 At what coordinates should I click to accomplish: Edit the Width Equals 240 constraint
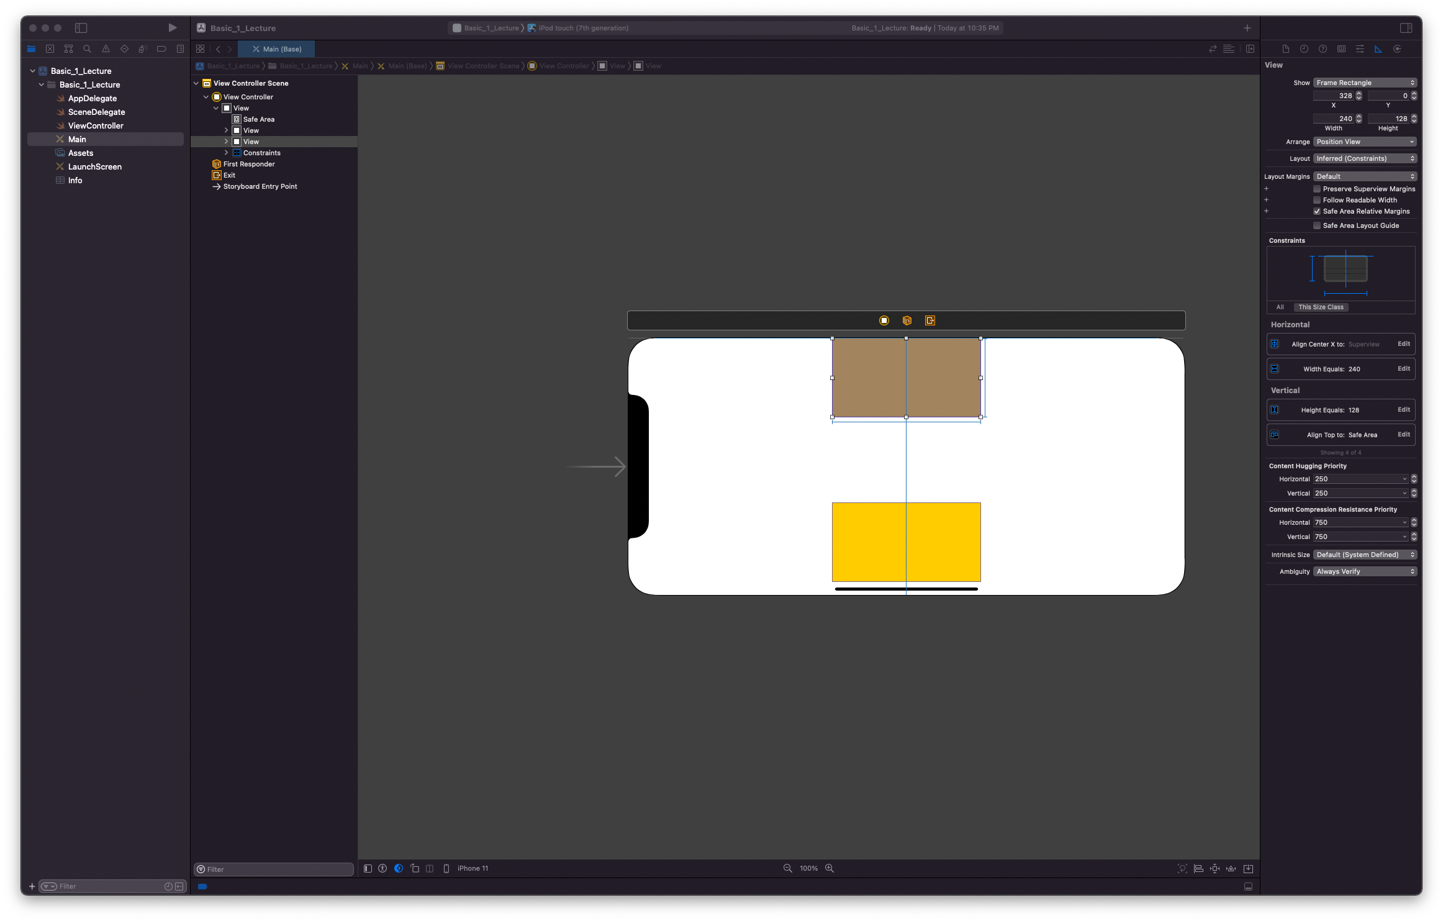[1403, 369]
